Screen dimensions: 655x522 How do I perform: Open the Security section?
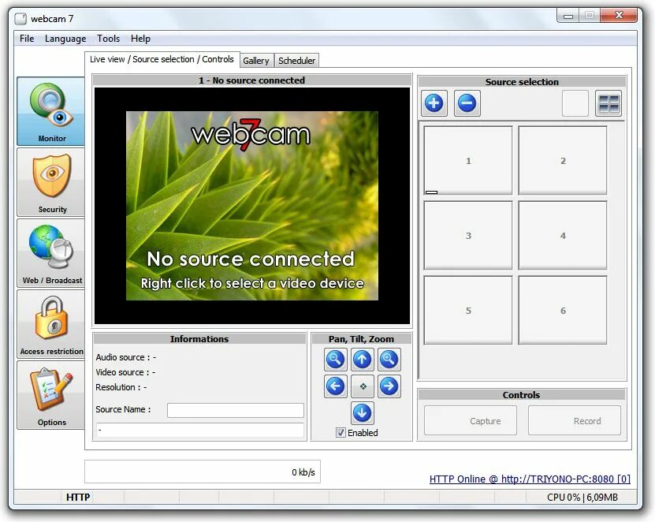51,182
